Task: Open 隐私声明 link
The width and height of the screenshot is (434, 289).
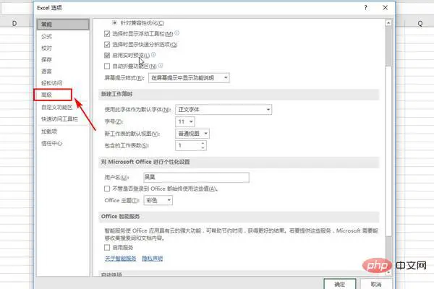Action: coord(152,259)
